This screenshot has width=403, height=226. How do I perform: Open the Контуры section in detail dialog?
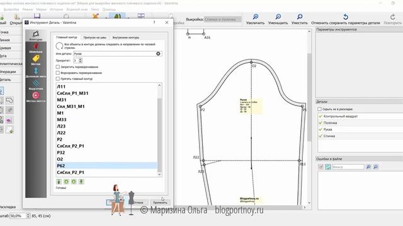click(x=36, y=36)
